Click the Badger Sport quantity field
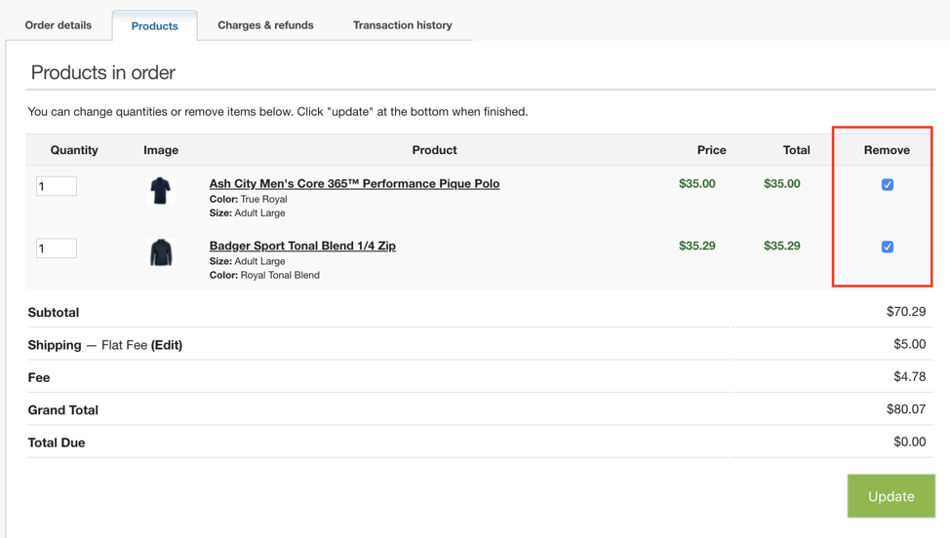Viewport: 950px width, 538px height. click(57, 249)
